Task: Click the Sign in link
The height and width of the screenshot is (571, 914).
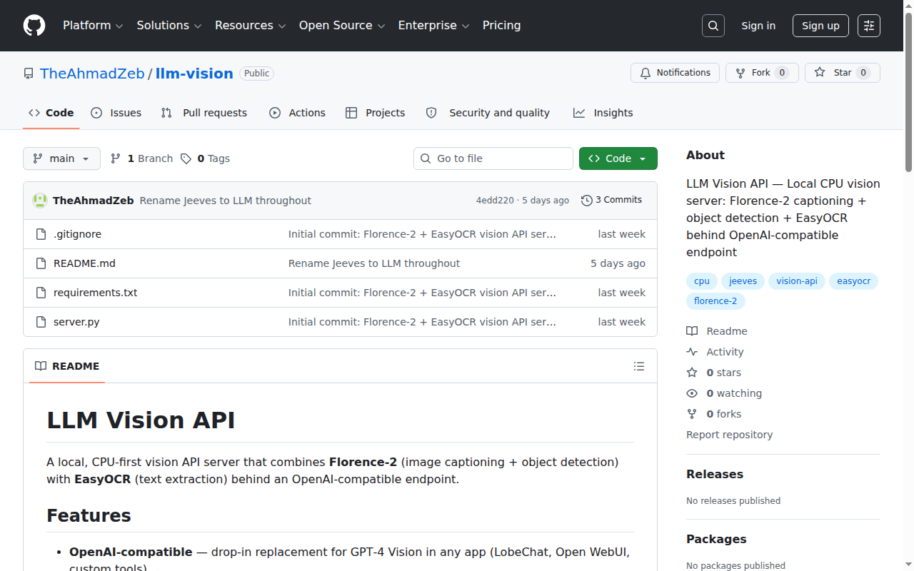Action: point(758,26)
